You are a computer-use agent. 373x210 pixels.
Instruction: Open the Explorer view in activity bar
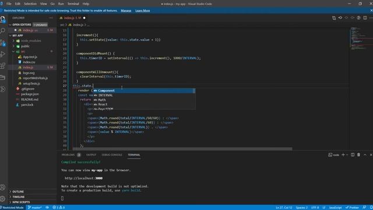(3, 19)
